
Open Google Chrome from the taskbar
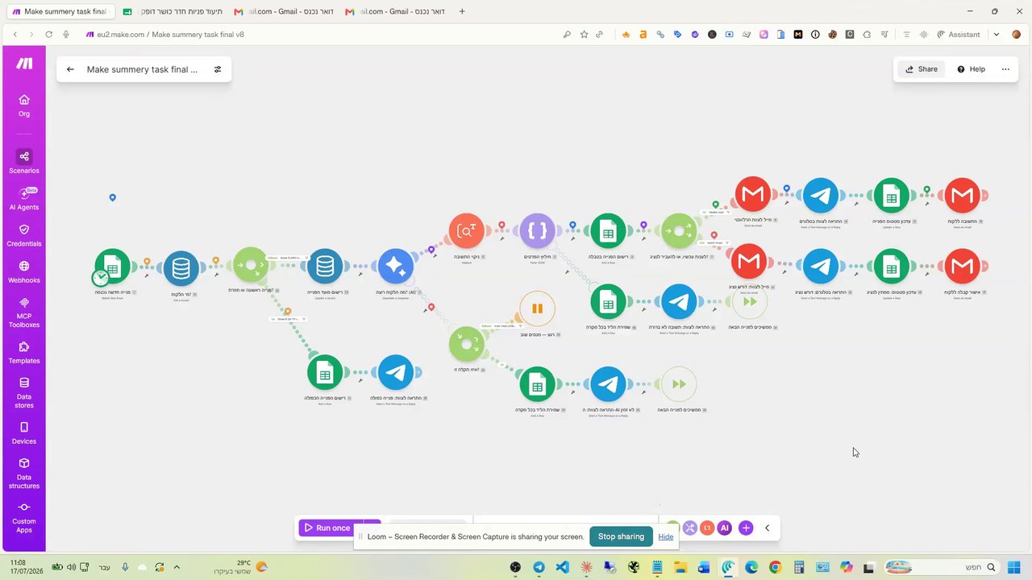tap(775, 567)
